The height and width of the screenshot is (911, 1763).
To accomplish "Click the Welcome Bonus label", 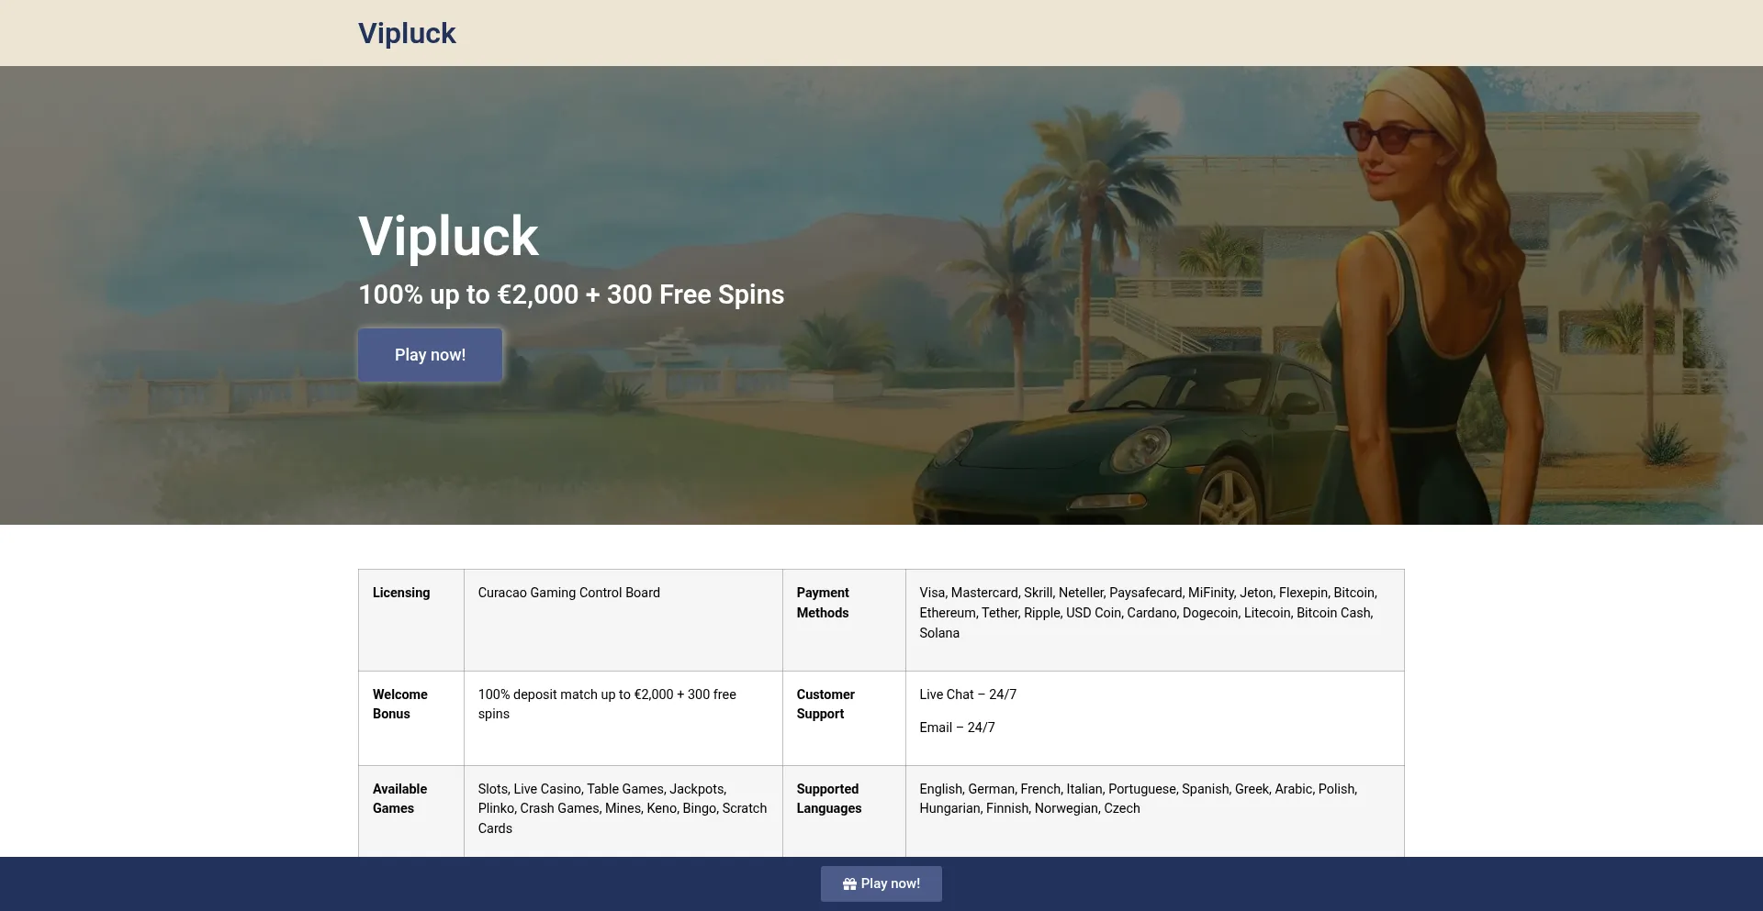I will (x=400, y=704).
